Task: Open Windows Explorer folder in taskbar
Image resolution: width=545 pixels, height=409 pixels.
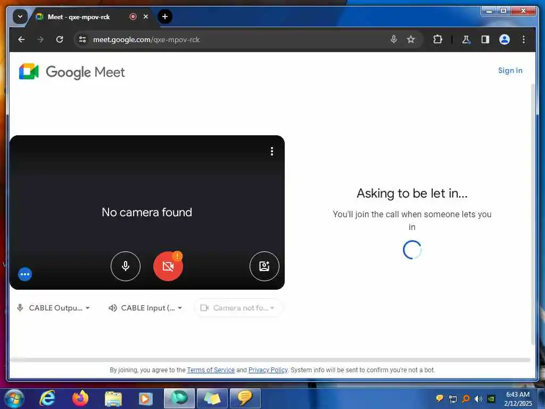Action: coord(113,398)
